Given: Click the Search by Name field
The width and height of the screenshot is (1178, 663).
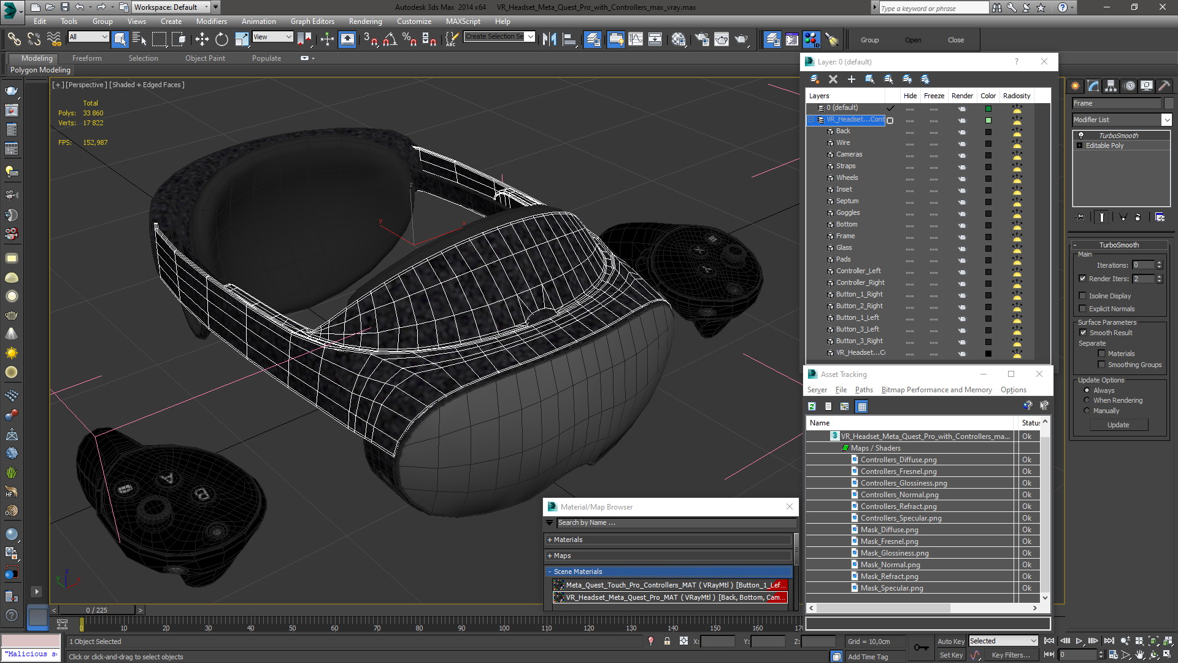Looking at the screenshot, I should pyautogui.click(x=676, y=523).
